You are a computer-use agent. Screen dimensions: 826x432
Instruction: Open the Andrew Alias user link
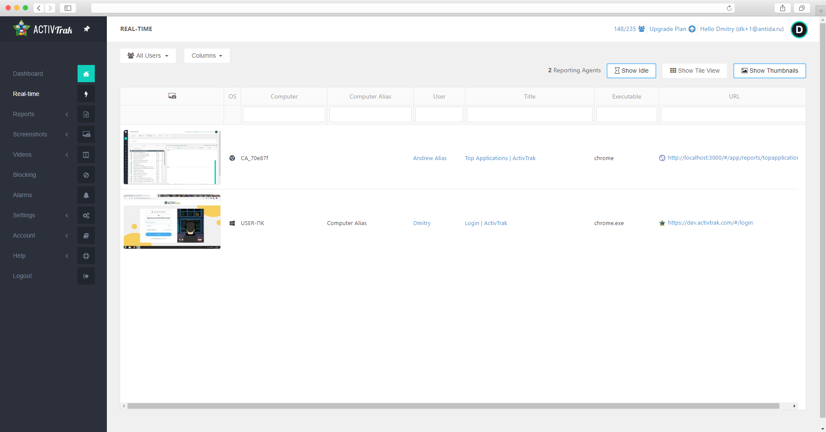point(430,158)
